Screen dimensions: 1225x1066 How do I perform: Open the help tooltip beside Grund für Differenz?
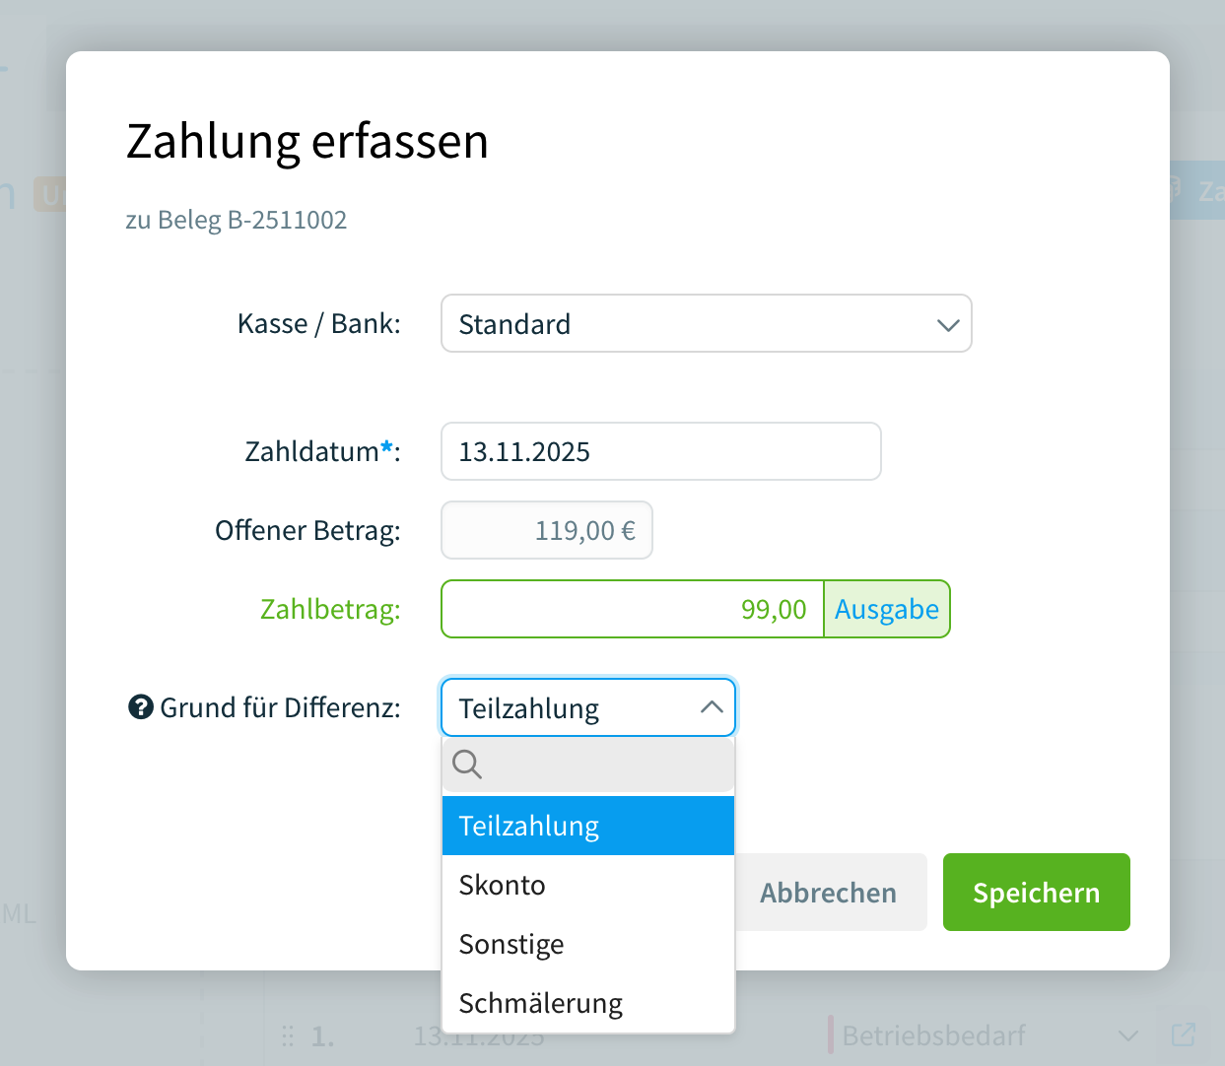pyautogui.click(x=138, y=706)
